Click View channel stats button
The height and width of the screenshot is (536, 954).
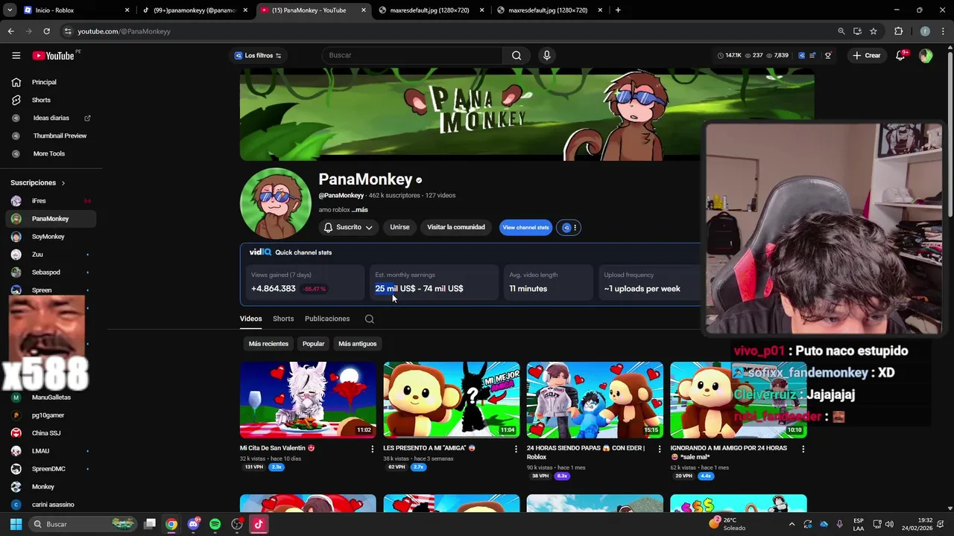(525, 228)
